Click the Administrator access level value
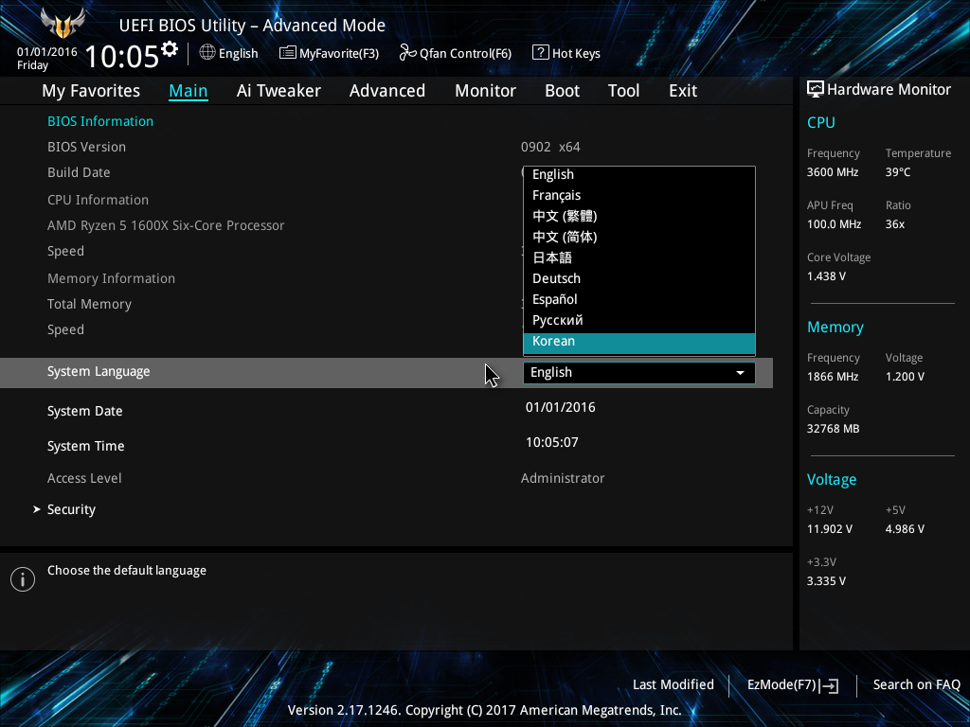This screenshot has width=970, height=727. coord(563,478)
